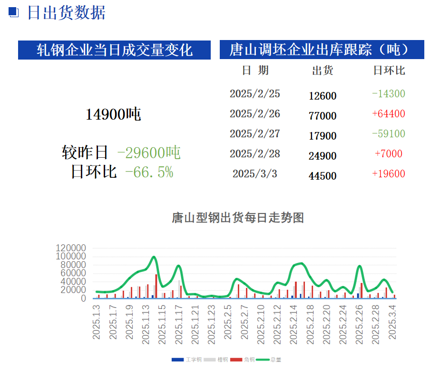
Task: Click the 日期 column header
Action: tap(255, 71)
